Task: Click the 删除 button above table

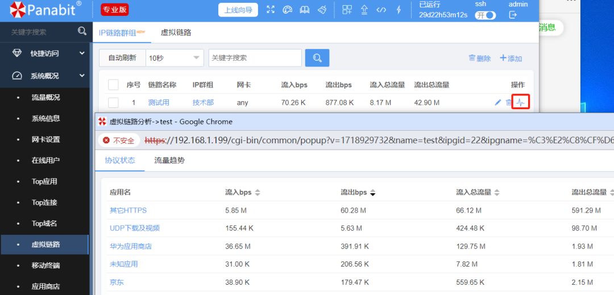Action: (480, 59)
